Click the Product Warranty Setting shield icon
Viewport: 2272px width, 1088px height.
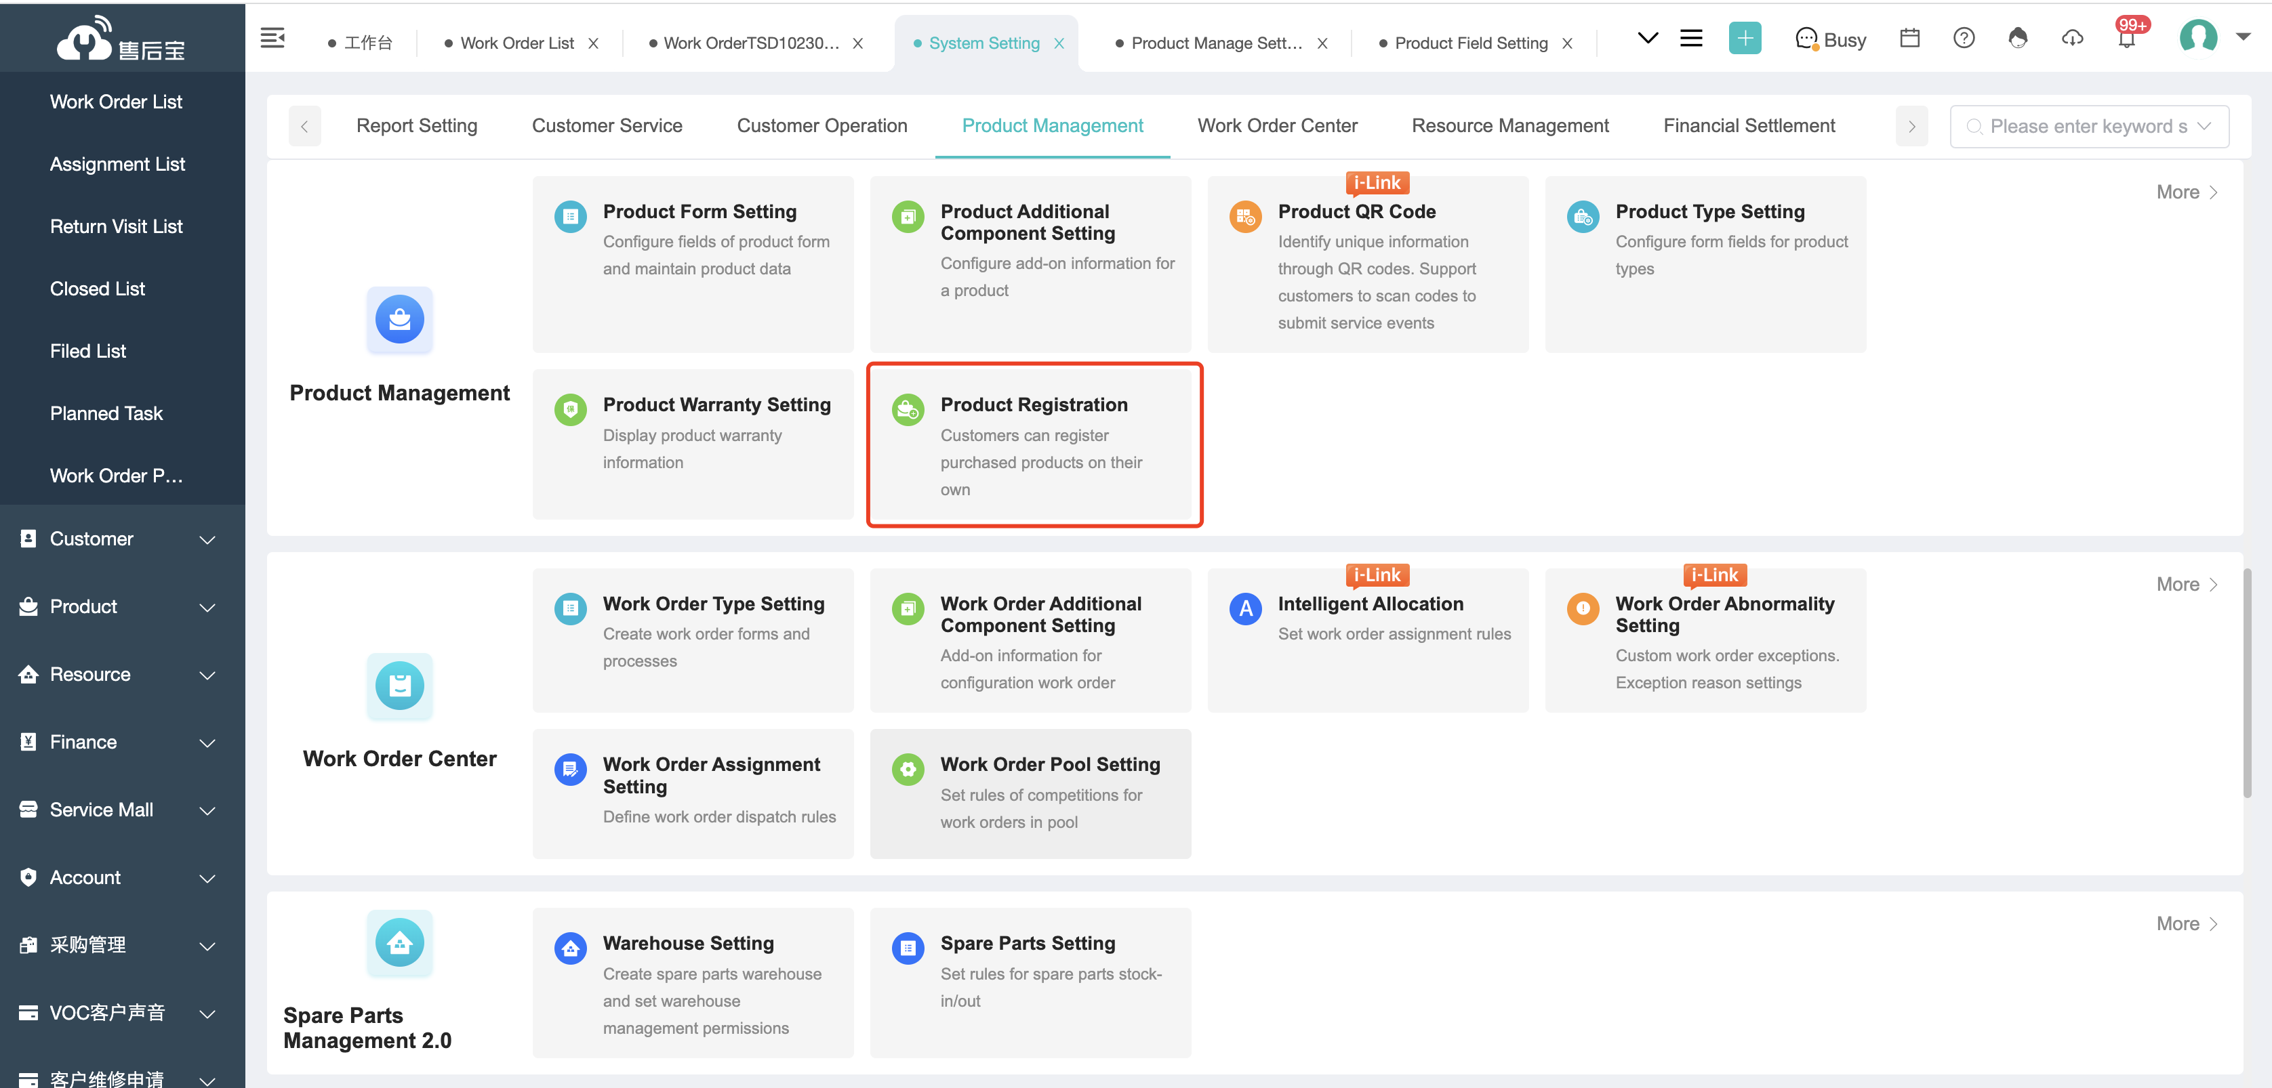570,409
